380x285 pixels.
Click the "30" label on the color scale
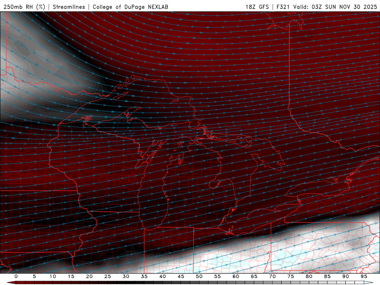(126, 276)
